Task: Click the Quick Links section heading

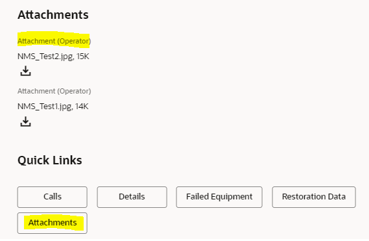Action: point(50,160)
